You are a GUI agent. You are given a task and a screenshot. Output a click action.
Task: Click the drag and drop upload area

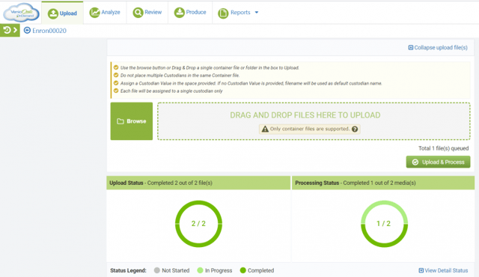(x=314, y=121)
